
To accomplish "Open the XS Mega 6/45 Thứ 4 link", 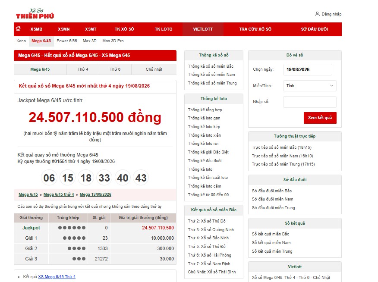I will point(57,277).
